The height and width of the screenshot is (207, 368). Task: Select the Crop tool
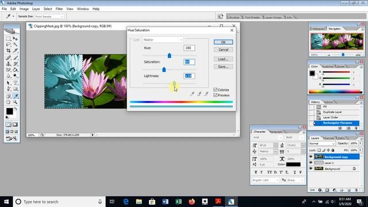9,51
